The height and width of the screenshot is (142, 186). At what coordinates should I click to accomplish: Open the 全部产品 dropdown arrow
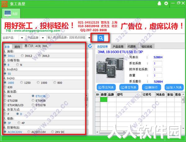pyautogui.click(x=22, y=38)
